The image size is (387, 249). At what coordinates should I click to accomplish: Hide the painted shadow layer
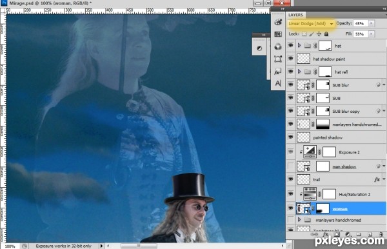pos(291,137)
